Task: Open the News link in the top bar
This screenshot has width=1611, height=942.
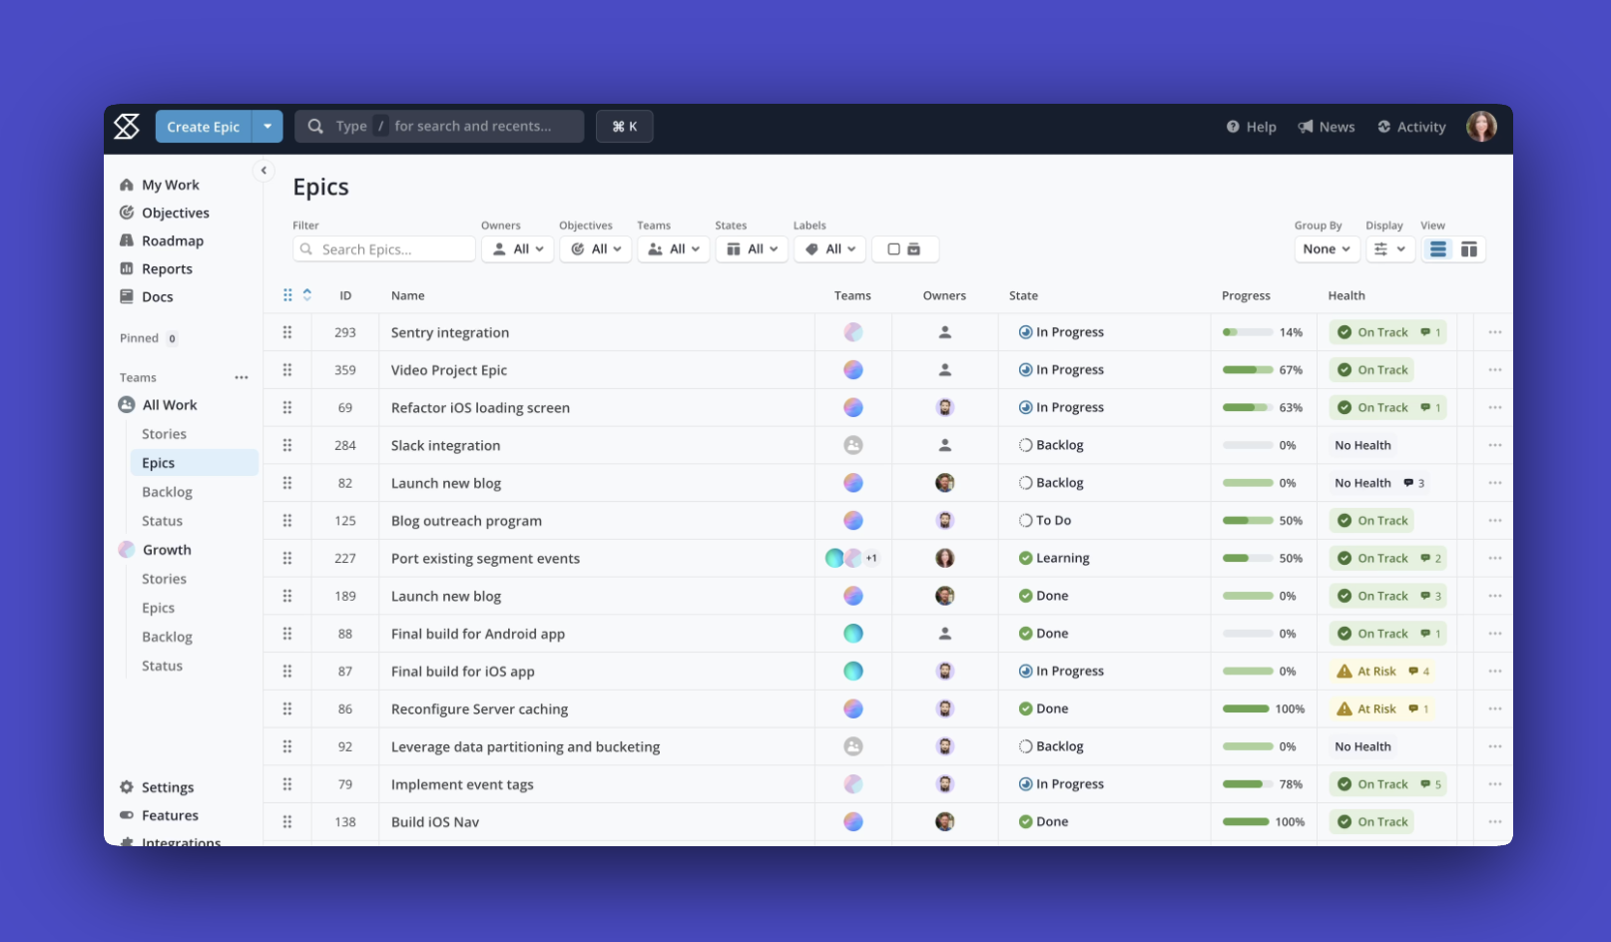Action: point(1327,127)
